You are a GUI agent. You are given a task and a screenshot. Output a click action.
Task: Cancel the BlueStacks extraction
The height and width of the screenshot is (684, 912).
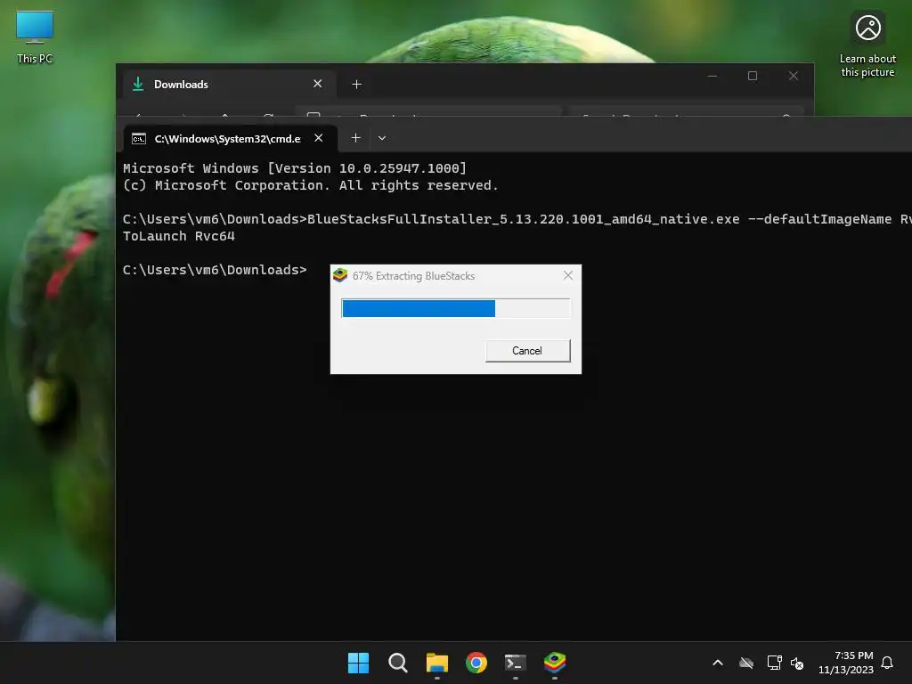tap(527, 351)
